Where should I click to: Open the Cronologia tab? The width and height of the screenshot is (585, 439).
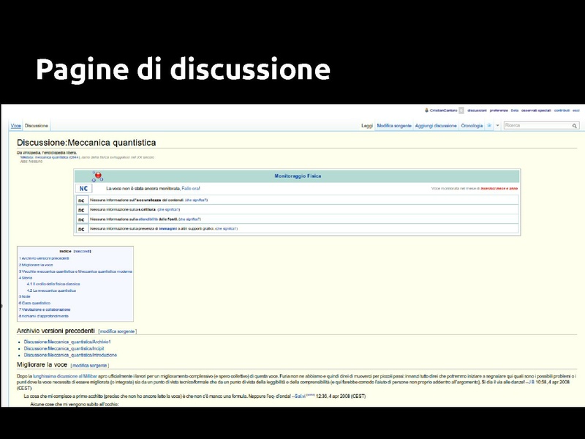click(471, 126)
